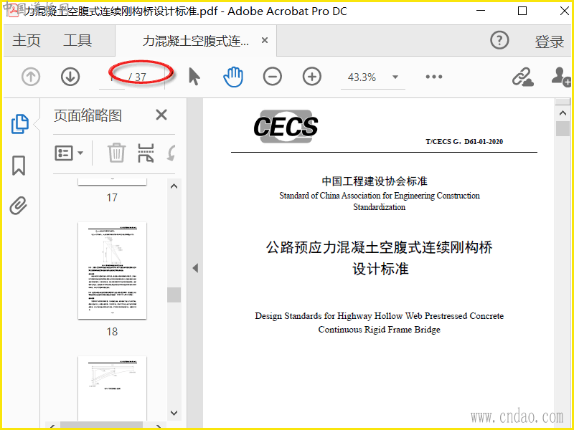Open the page thumbnails panel icon
Screen dimensions: 574x430
(20, 124)
